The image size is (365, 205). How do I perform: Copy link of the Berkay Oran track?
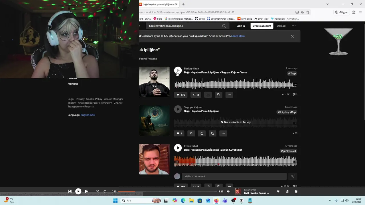(219, 95)
